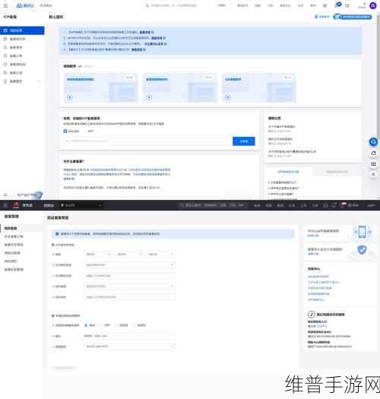
Task: Open the blue headset support floating icon
Action: (x=373, y=142)
